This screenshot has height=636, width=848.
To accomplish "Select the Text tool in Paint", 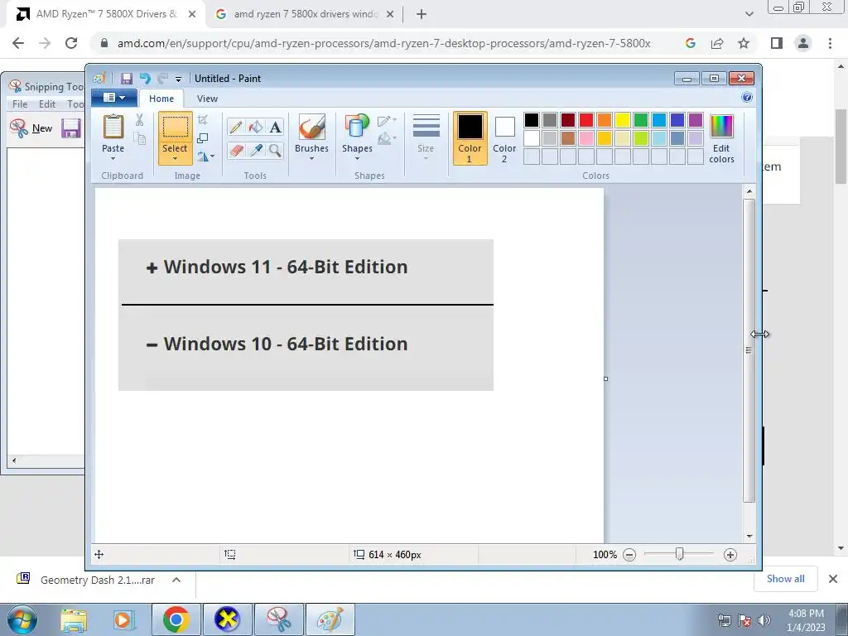I will pyautogui.click(x=275, y=127).
